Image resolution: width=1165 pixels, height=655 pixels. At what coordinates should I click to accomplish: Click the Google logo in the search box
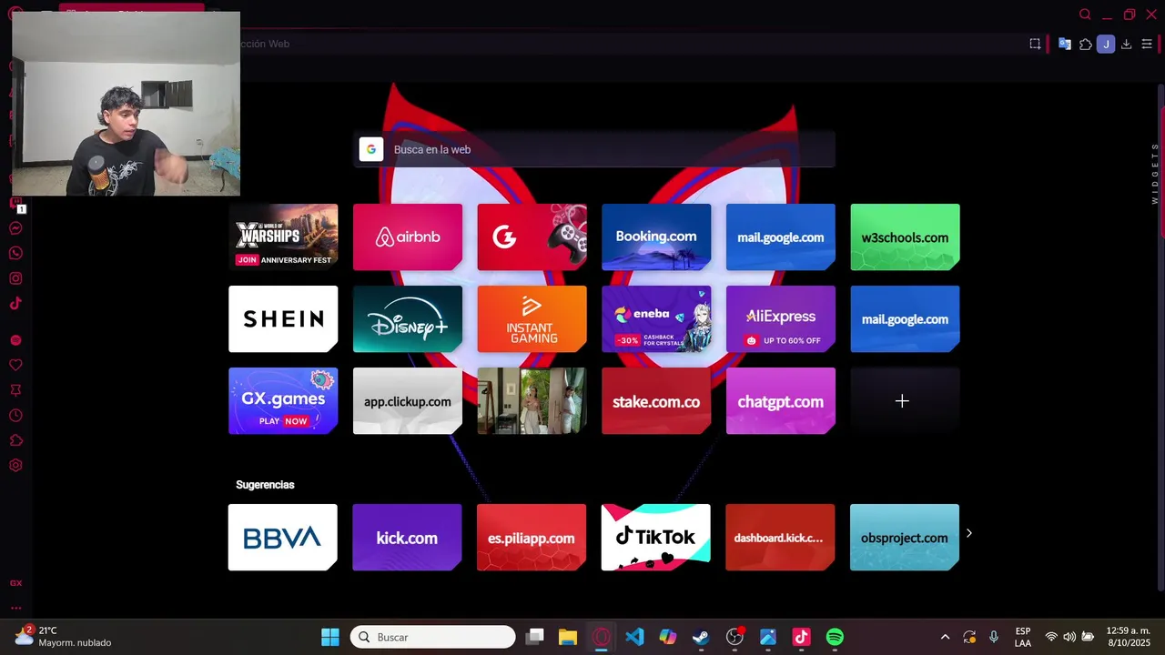pos(370,149)
